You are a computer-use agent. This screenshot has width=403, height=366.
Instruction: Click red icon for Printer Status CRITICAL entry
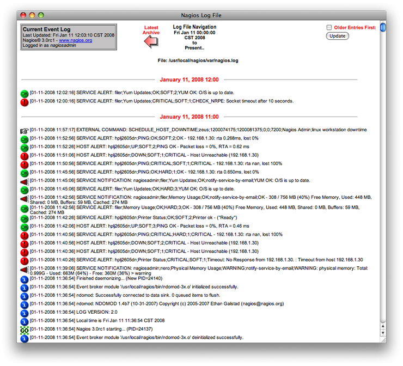pyautogui.click(x=25, y=260)
